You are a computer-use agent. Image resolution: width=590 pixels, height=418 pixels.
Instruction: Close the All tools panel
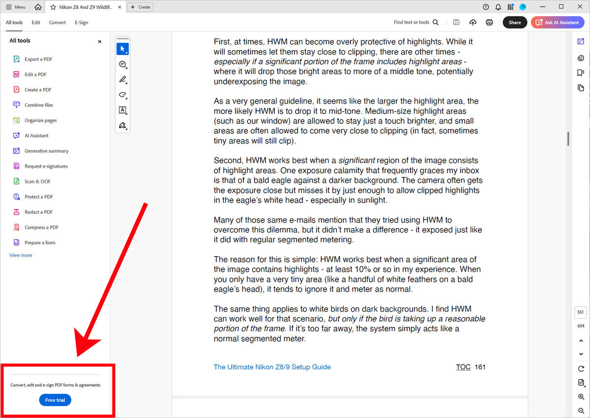tap(100, 41)
